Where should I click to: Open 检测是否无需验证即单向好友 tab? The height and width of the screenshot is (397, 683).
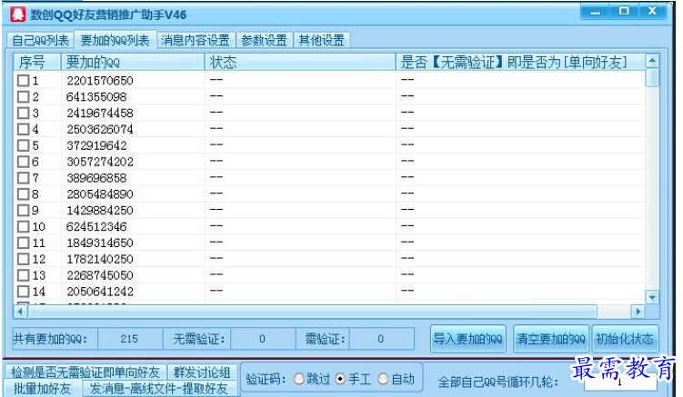point(85,372)
